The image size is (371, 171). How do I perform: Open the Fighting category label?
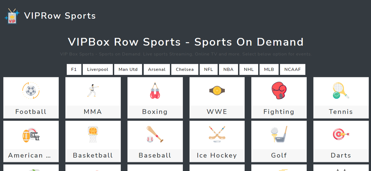[279, 112]
